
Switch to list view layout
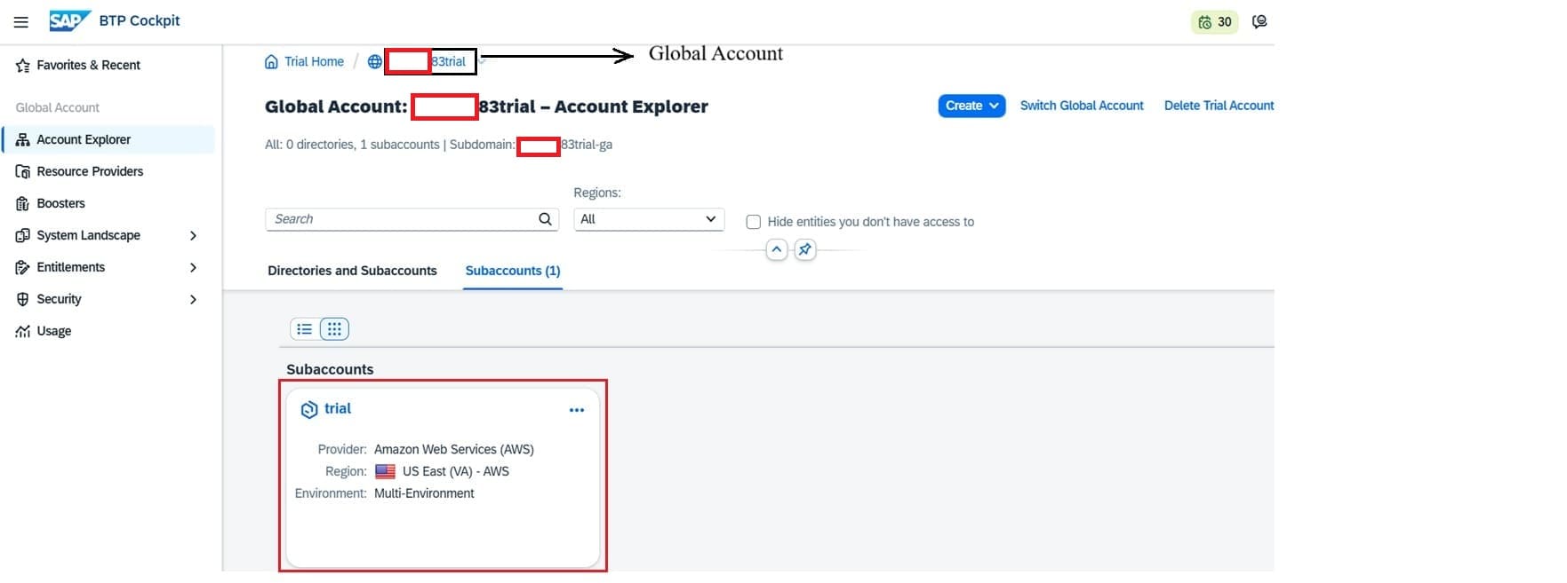(x=304, y=329)
